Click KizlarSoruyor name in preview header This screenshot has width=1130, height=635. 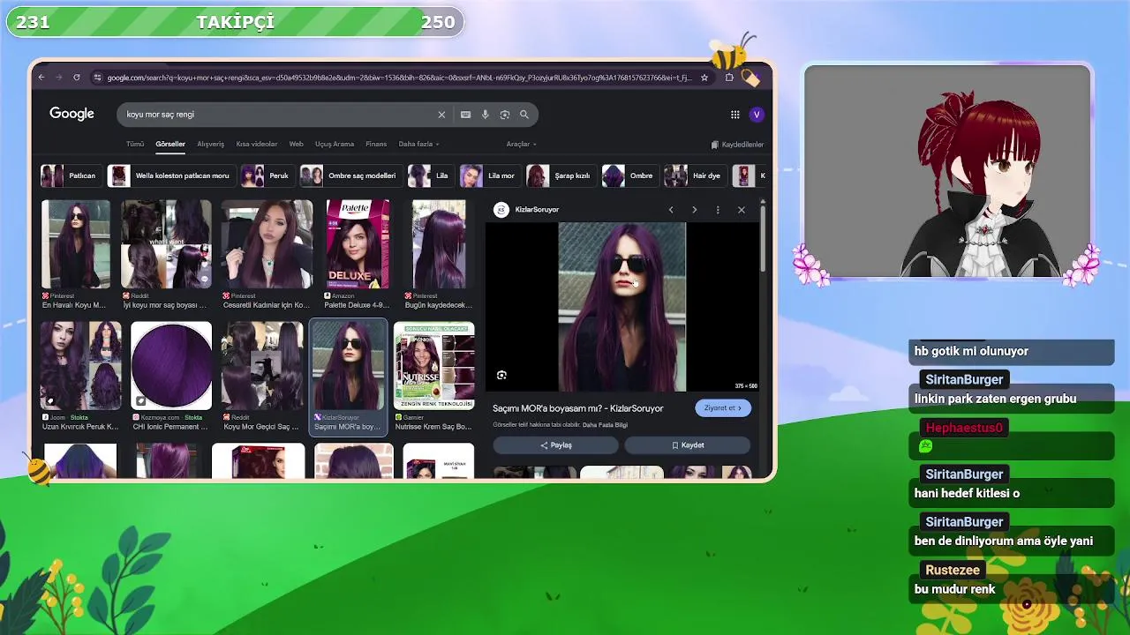[x=537, y=210]
